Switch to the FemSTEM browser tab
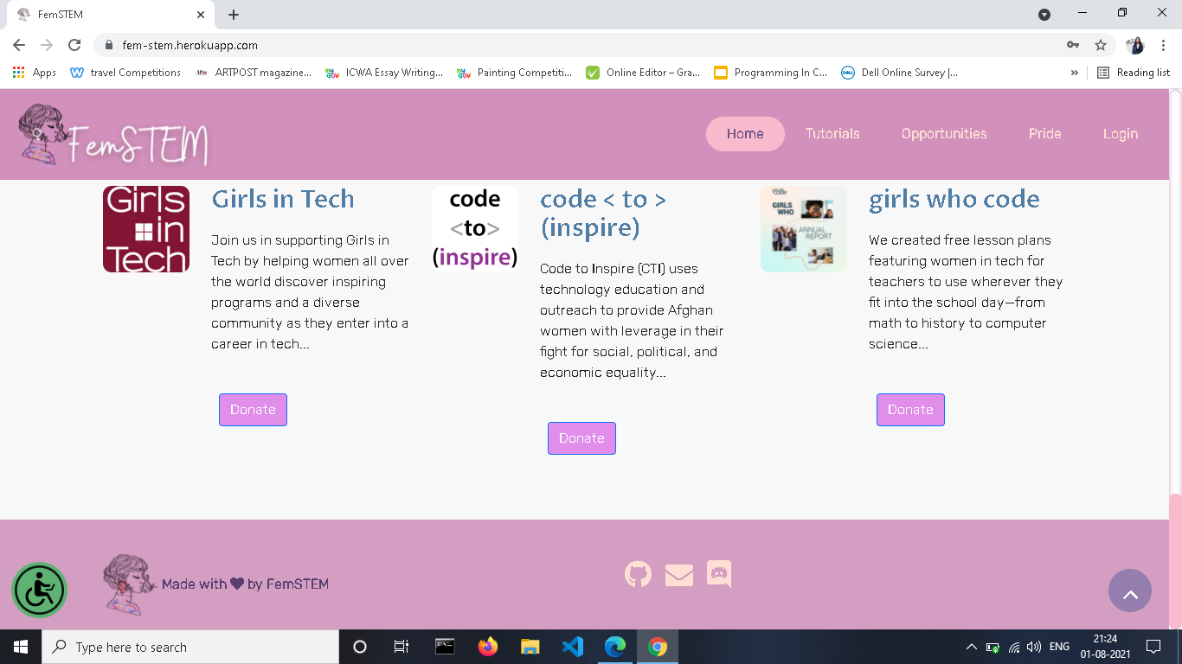This screenshot has width=1182, height=664. click(110, 15)
